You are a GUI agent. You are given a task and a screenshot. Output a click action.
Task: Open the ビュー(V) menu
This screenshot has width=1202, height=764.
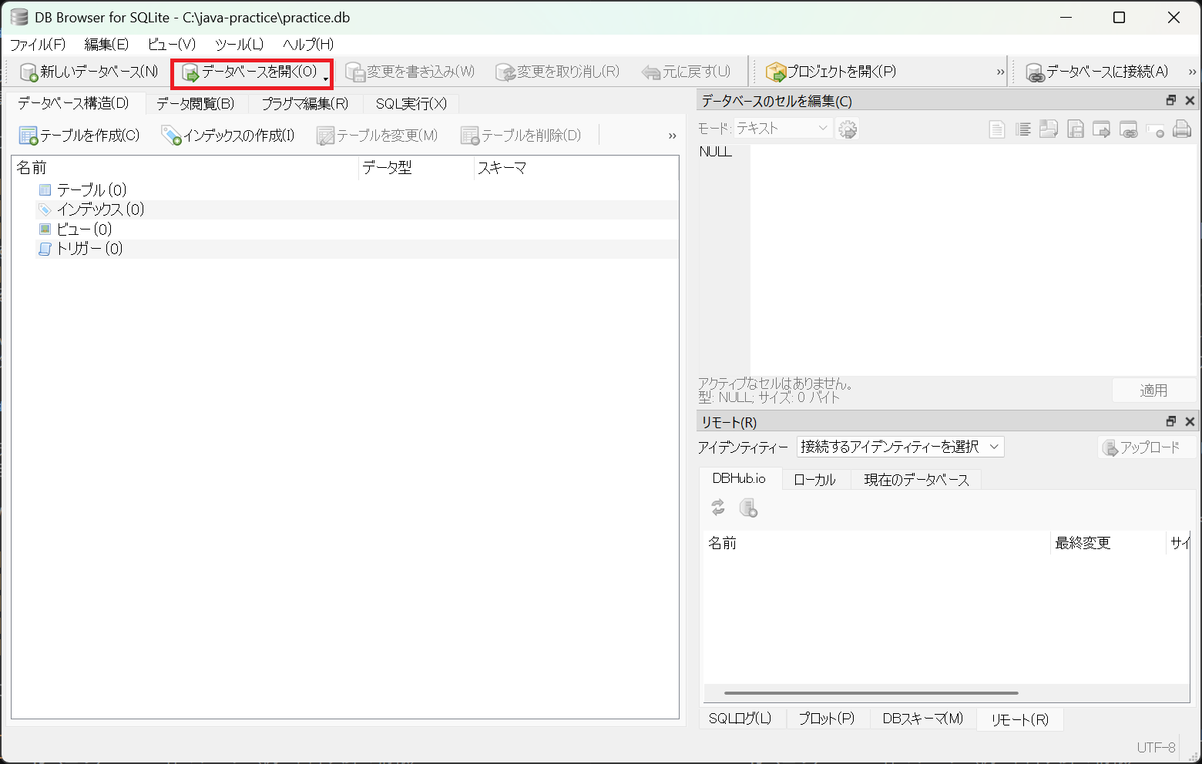[x=171, y=45]
